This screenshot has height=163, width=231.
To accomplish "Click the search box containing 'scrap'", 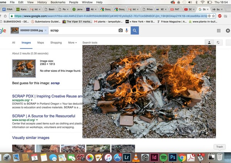I will pos(83,30).
